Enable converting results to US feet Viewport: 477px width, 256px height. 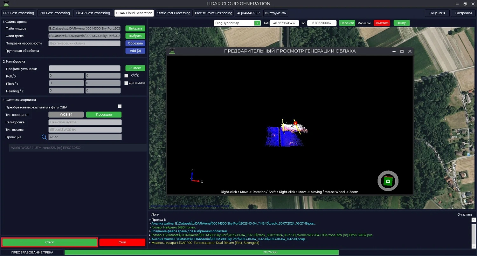click(120, 106)
